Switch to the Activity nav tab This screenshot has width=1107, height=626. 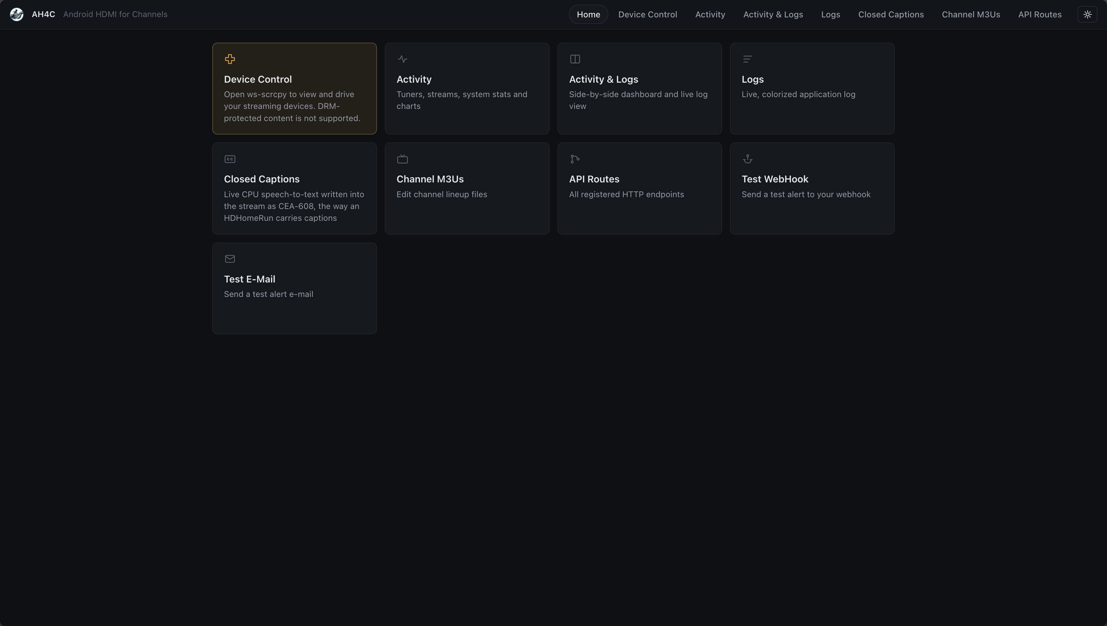click(x=710, y=14)
